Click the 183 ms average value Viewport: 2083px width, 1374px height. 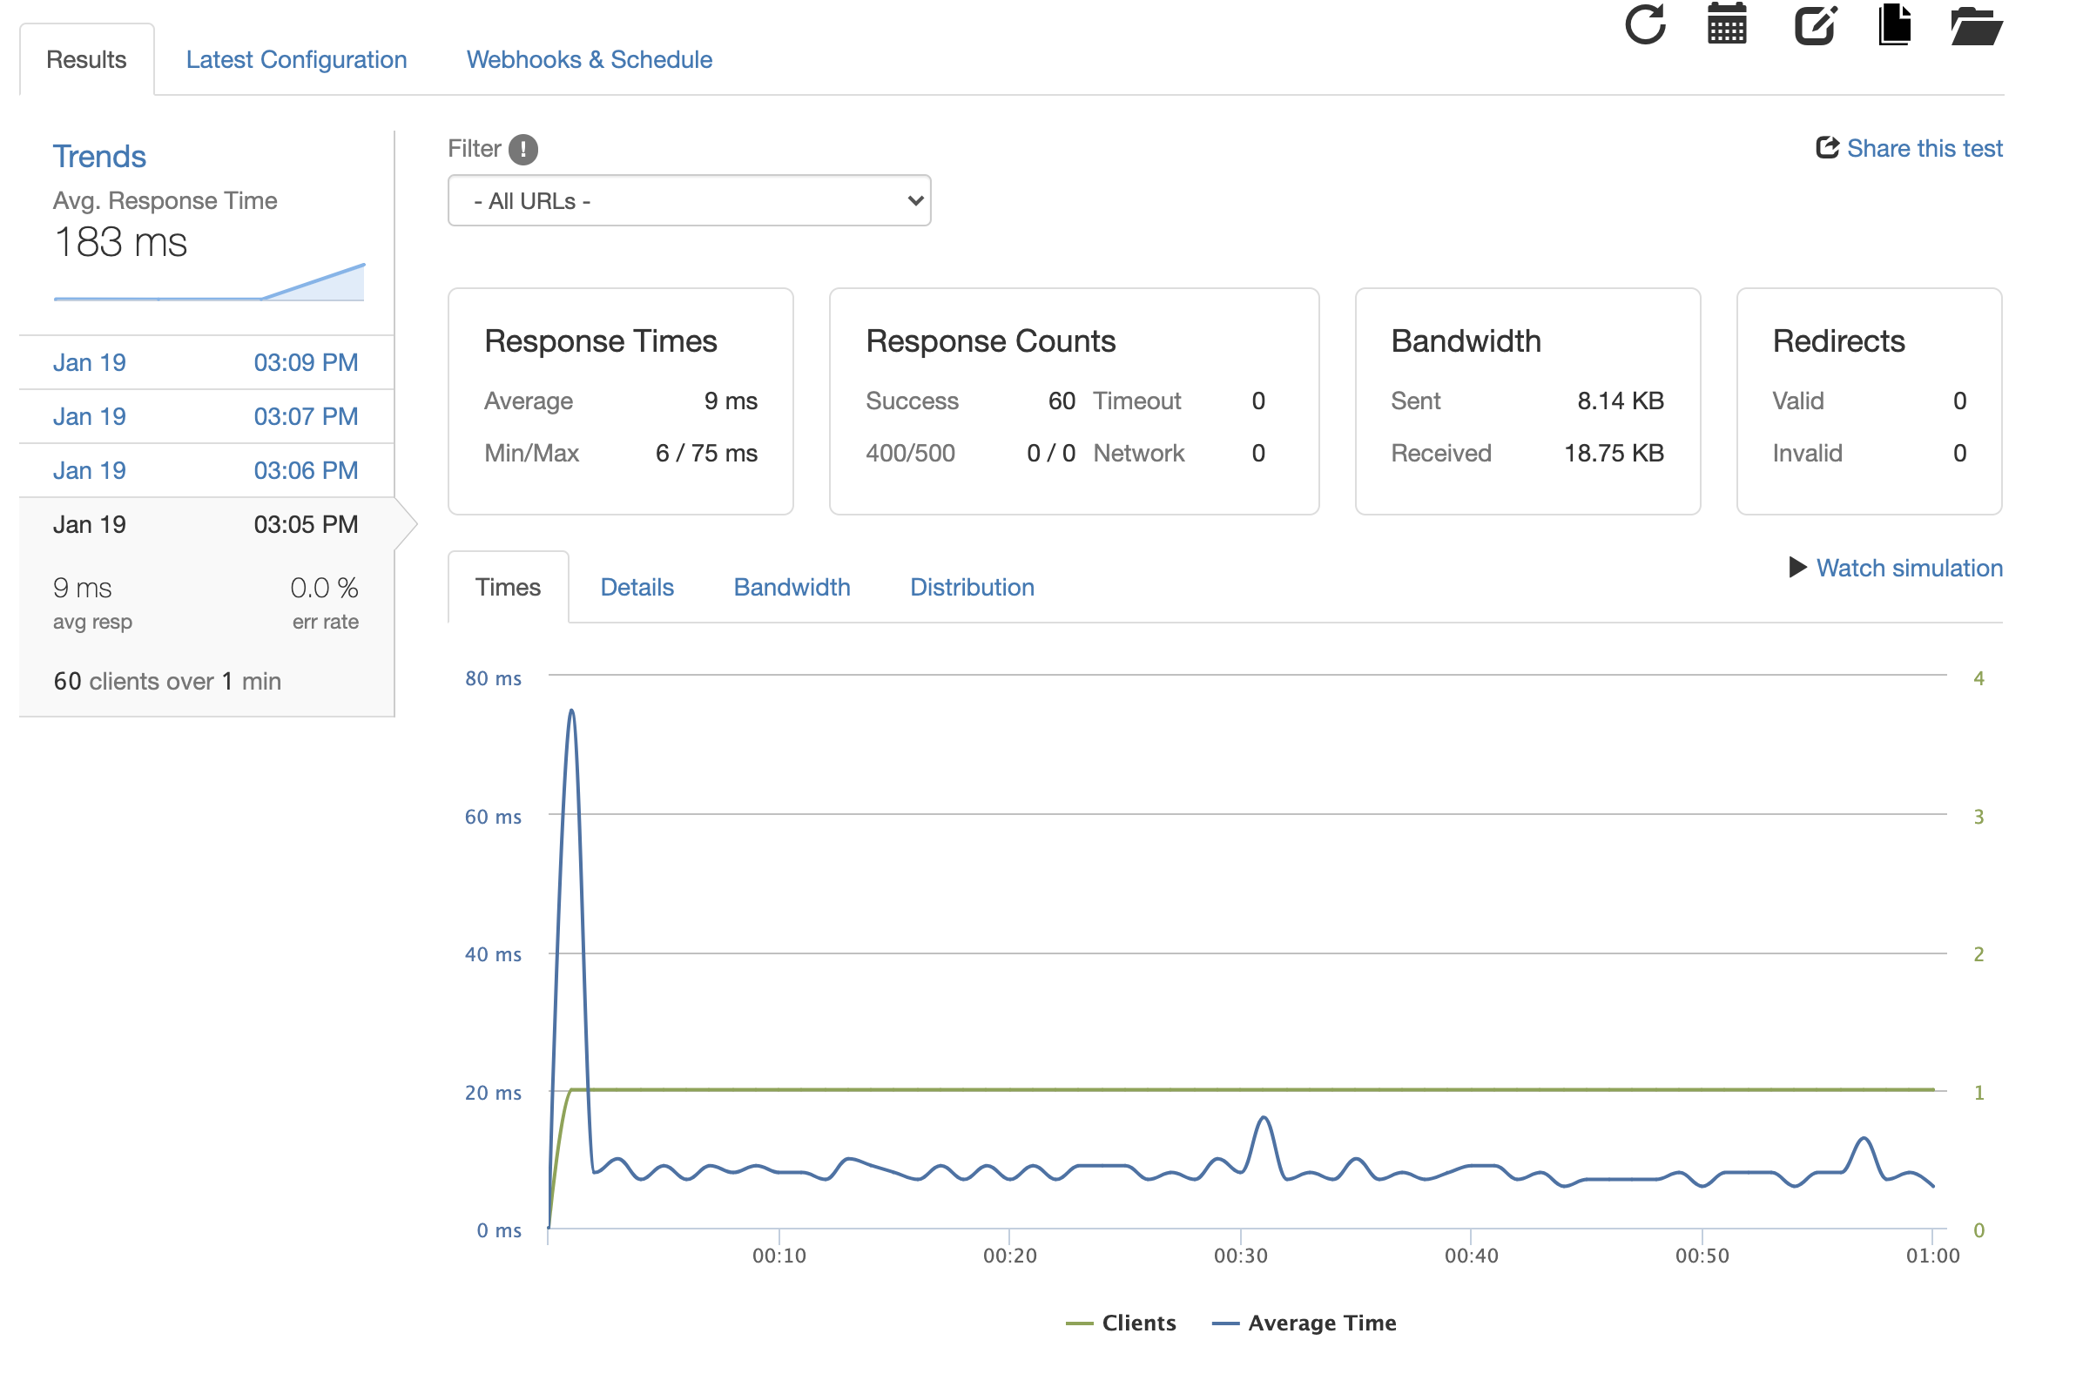(x=120, y=242)
